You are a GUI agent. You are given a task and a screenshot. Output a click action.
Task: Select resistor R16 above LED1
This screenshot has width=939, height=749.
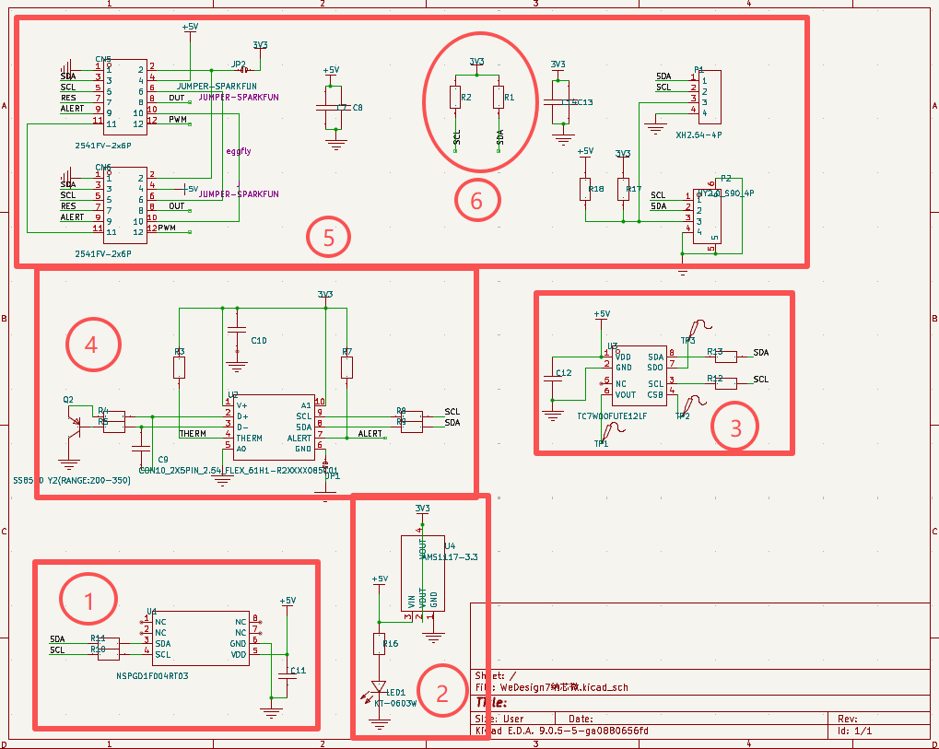(379, 643)
